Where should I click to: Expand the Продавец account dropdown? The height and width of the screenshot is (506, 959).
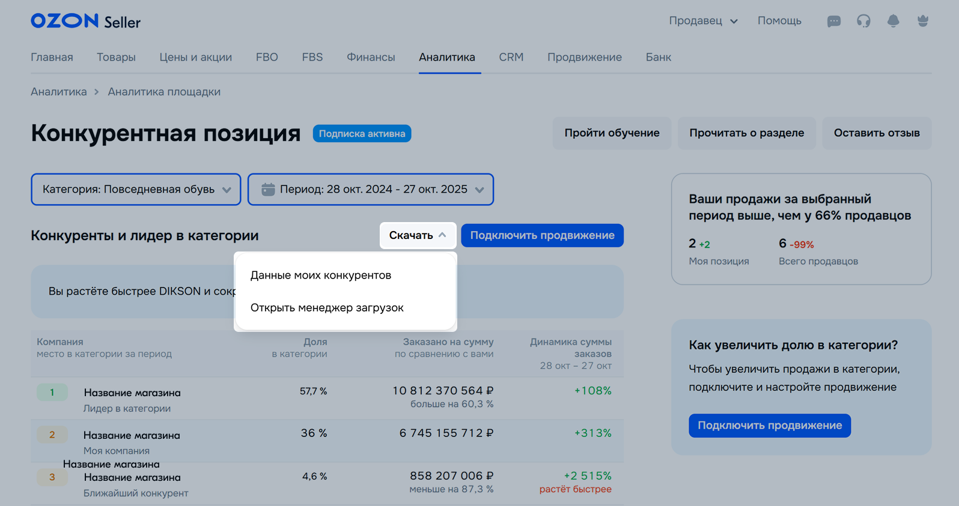(x=703, y=21)
